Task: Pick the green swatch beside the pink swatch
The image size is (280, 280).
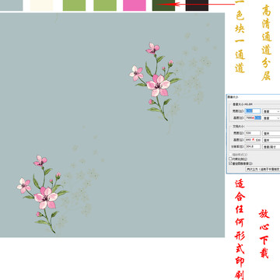Action: 105,5
